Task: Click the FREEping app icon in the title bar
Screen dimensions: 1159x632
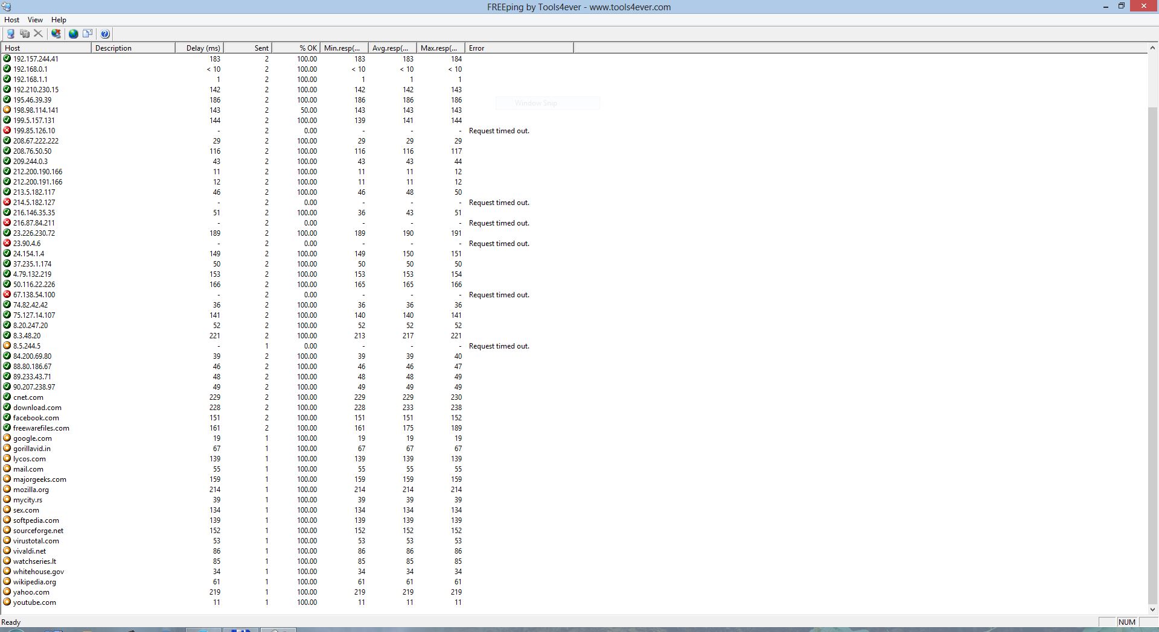Action: 7,7
